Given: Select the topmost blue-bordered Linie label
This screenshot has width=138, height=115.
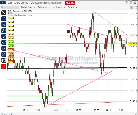Looking at the screenshot, I should tap(11, 18).
